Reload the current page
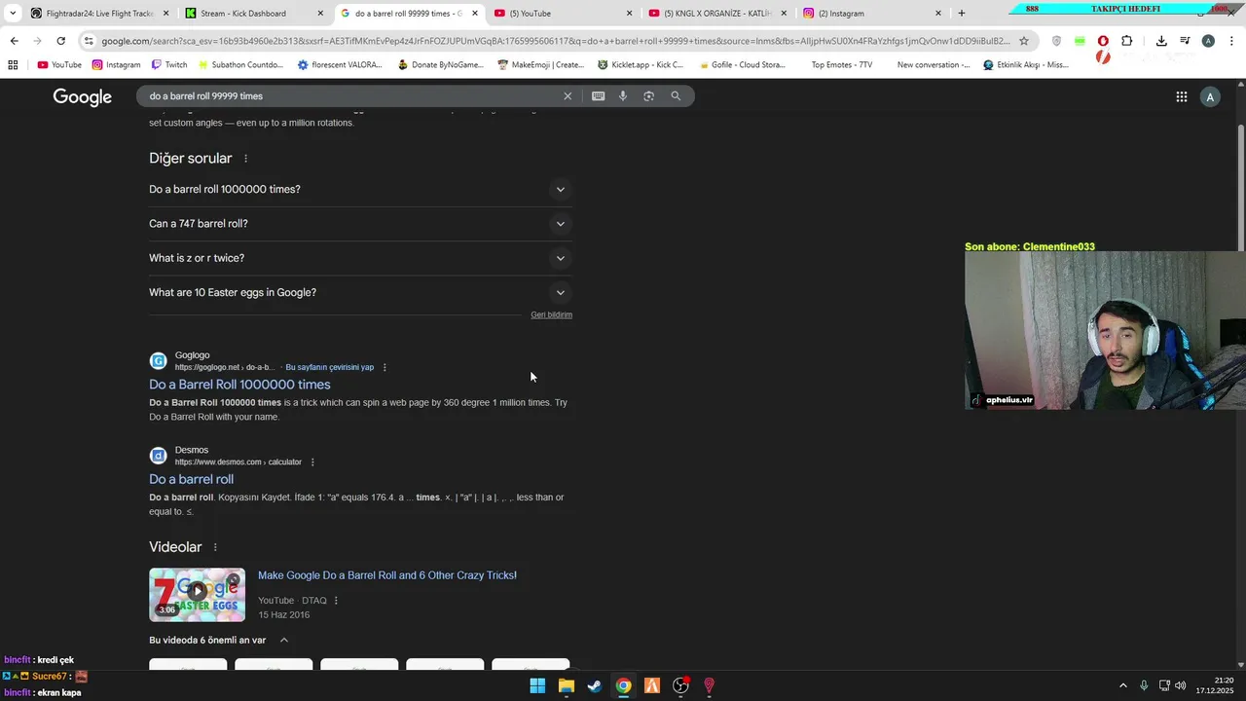 click(x=60, y=41)
